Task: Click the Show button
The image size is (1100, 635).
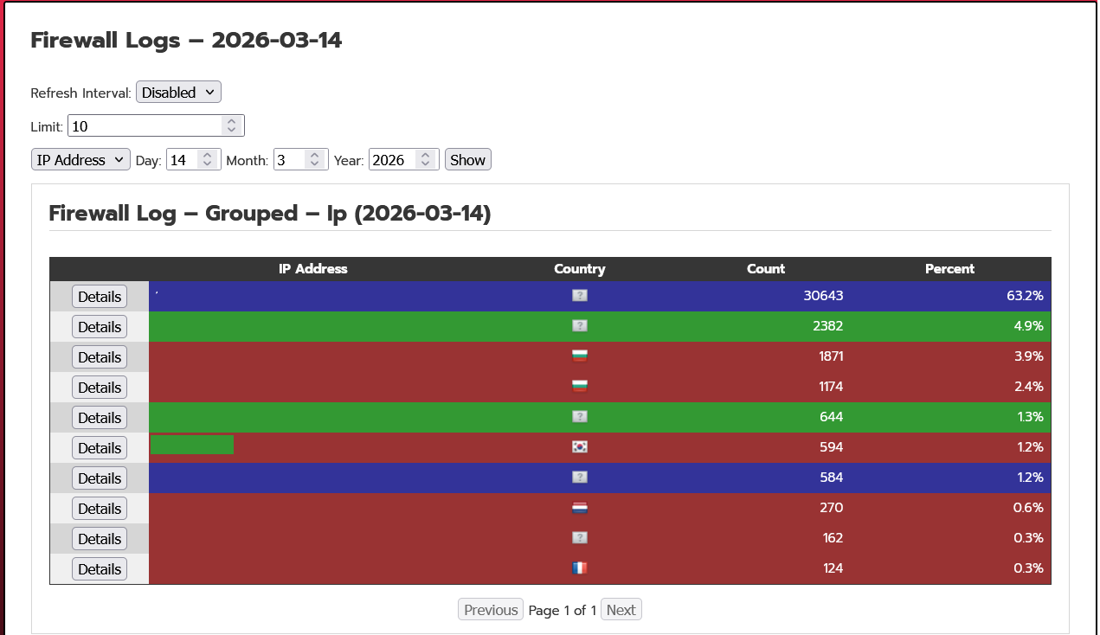Action: [467, 160]
